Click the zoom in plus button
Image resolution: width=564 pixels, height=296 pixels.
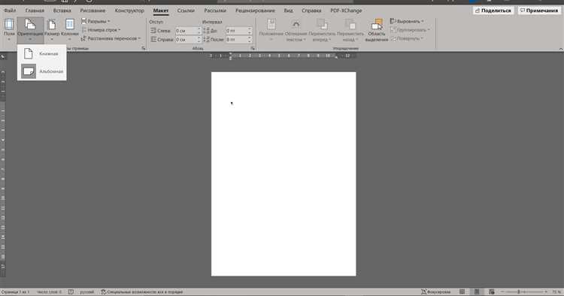pos(546,292)
